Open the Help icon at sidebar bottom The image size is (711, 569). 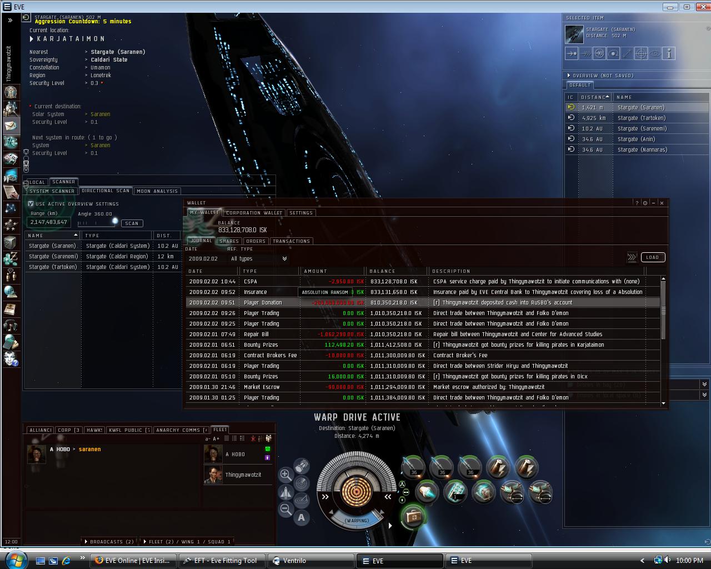click(11, 359)
